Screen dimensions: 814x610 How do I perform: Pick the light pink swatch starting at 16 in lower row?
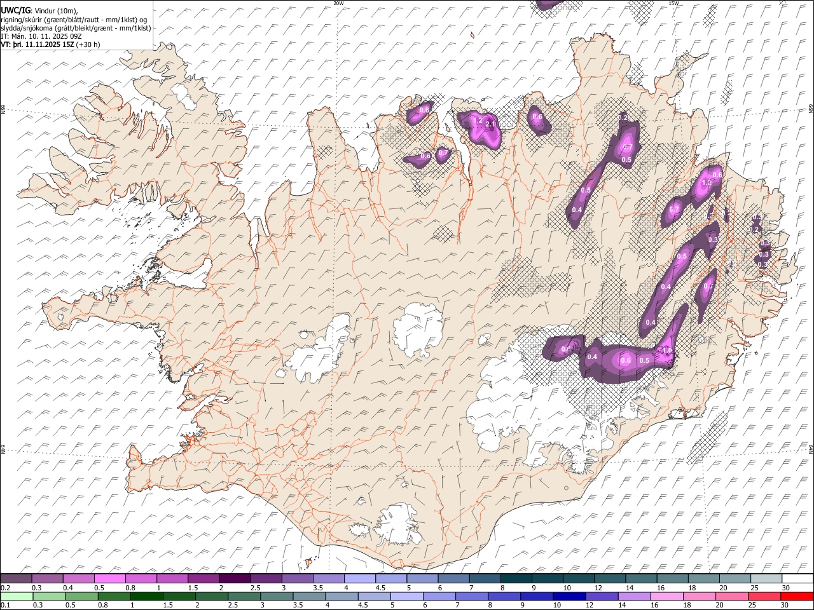[x=666, y=596]
